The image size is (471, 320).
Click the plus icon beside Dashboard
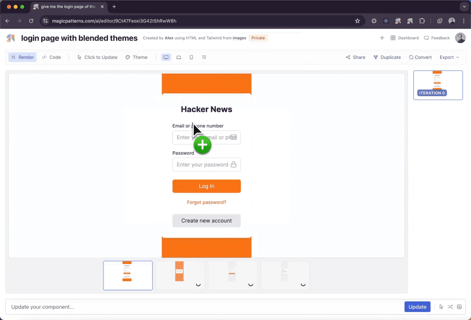click(x=382, y=38)
